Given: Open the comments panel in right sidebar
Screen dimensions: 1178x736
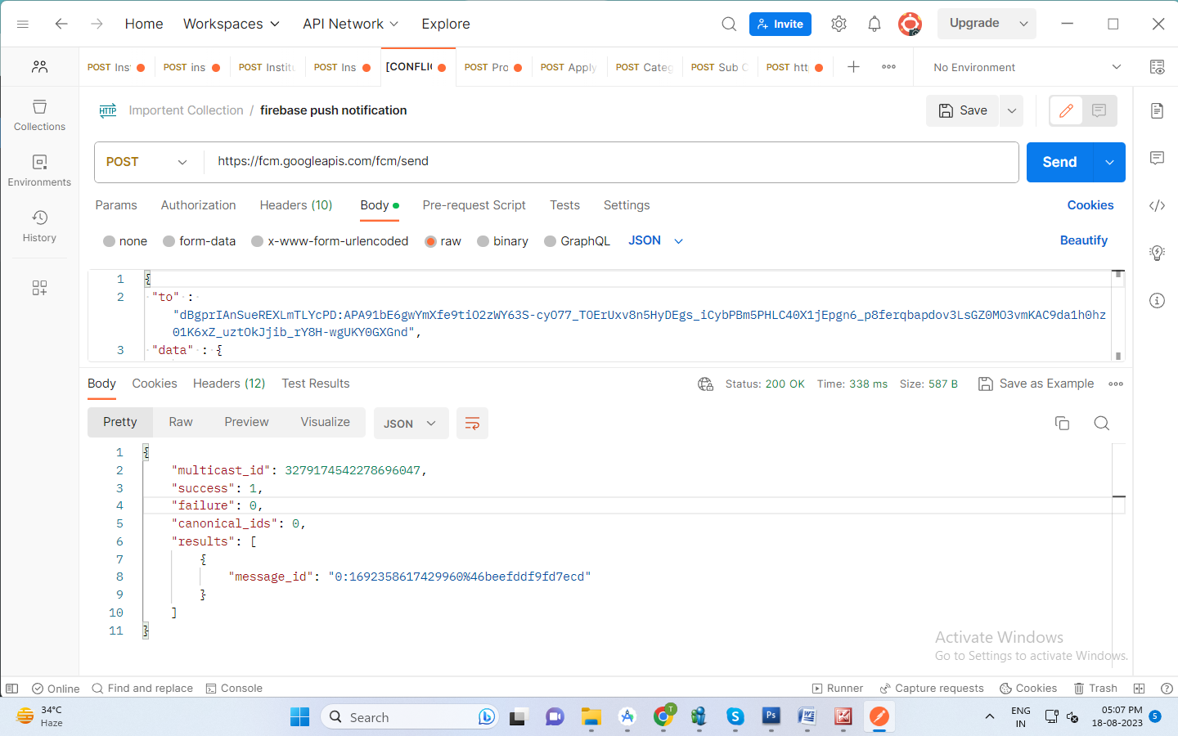Looking at the screenshot, I should coord(1157,158).
